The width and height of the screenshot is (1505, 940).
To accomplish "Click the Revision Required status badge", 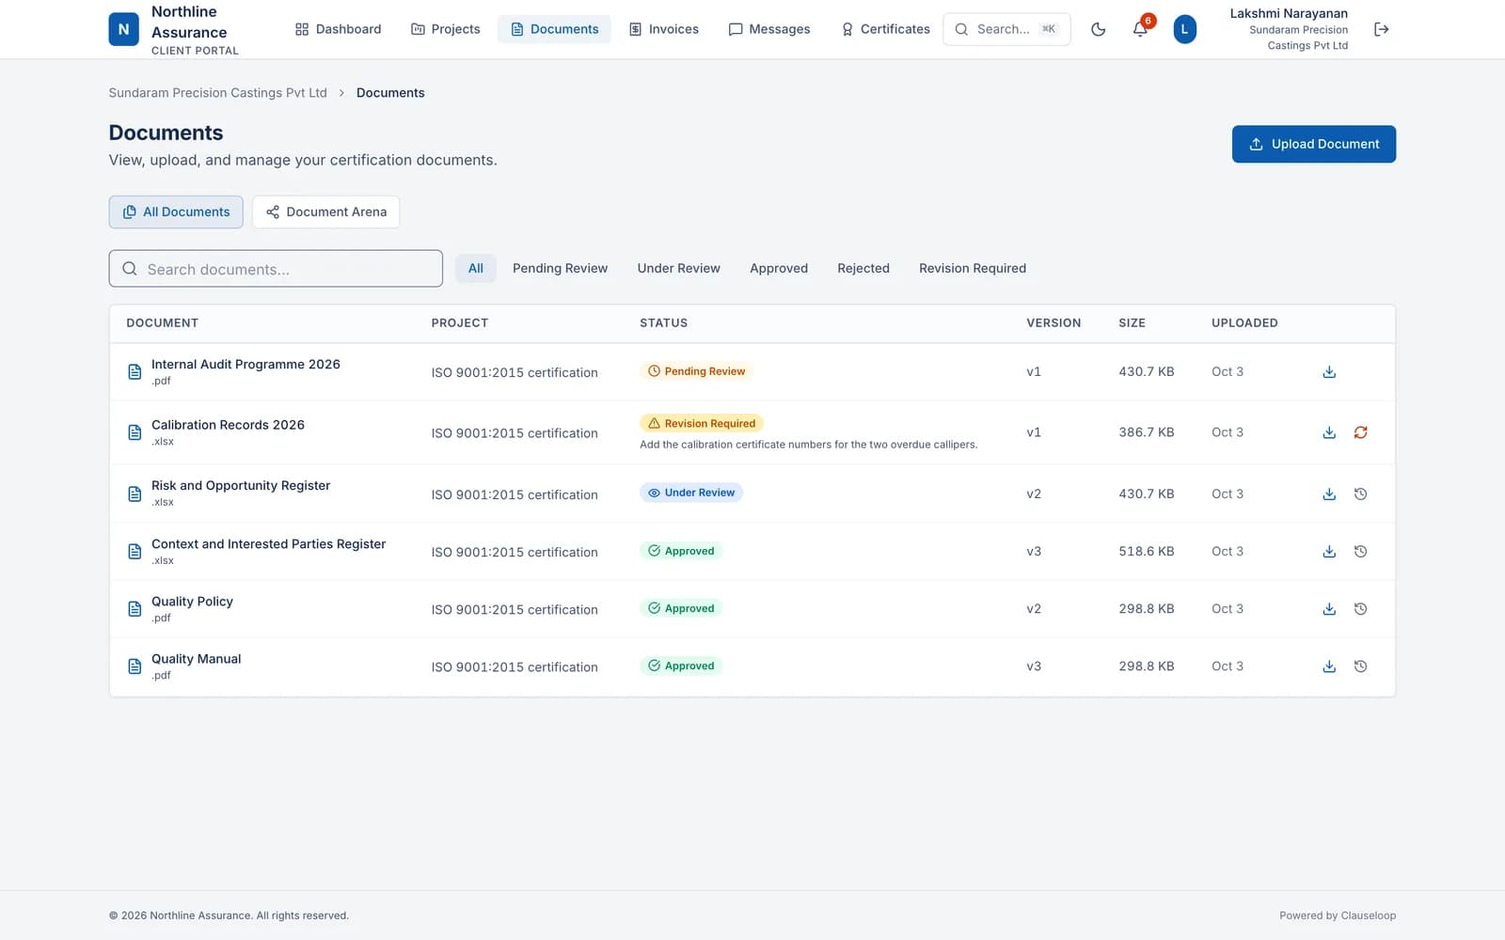I will [x=702, y=423].
